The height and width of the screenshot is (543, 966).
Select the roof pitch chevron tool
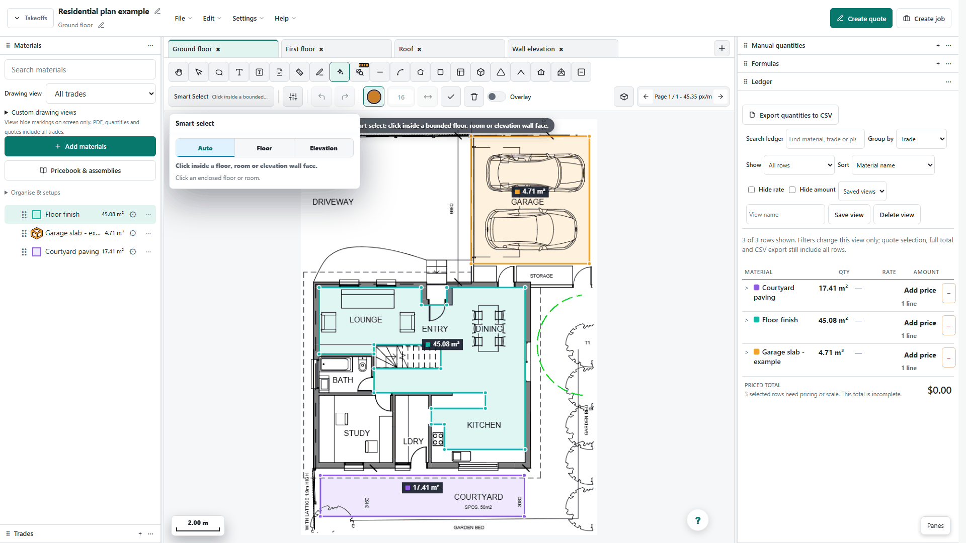521,72
